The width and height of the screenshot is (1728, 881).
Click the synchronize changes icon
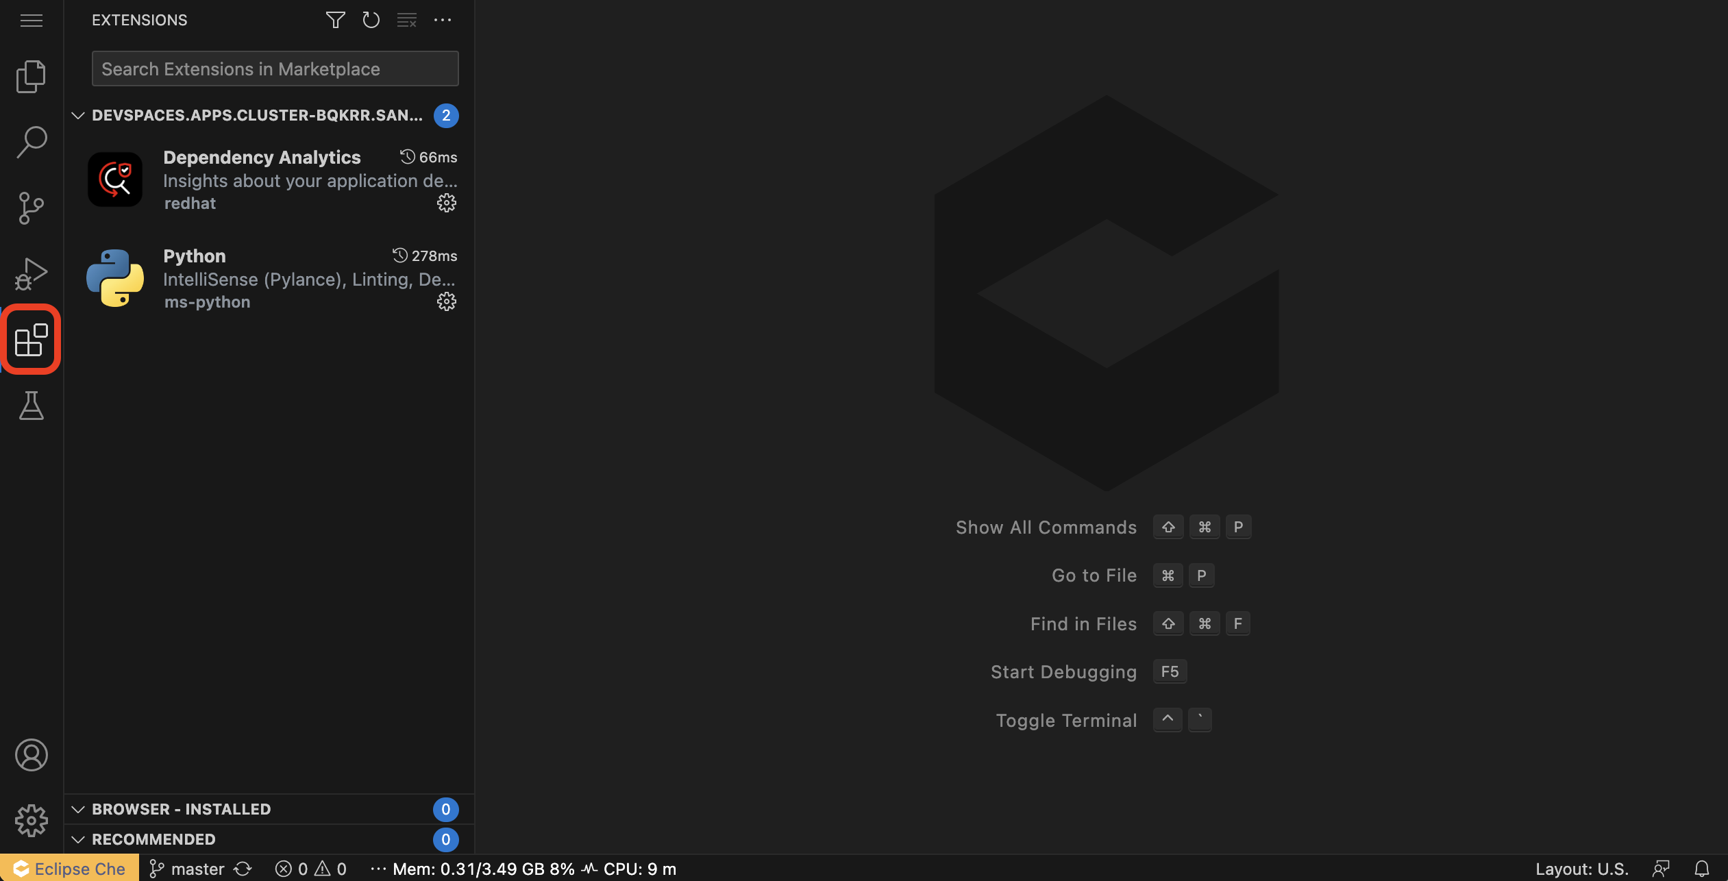click(x=243, y=869)
